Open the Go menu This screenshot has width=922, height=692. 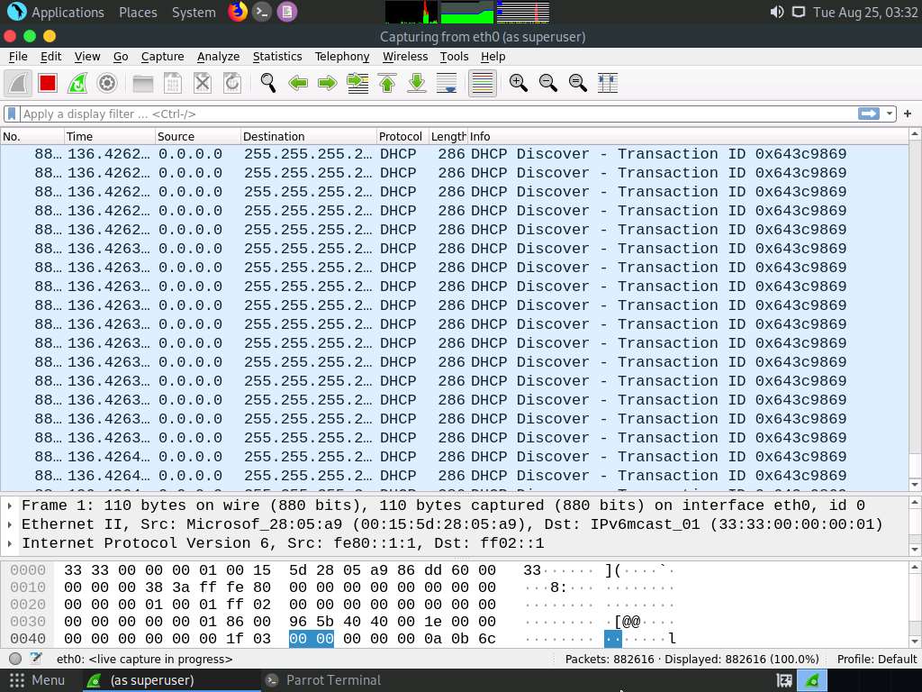click(121, 57)
